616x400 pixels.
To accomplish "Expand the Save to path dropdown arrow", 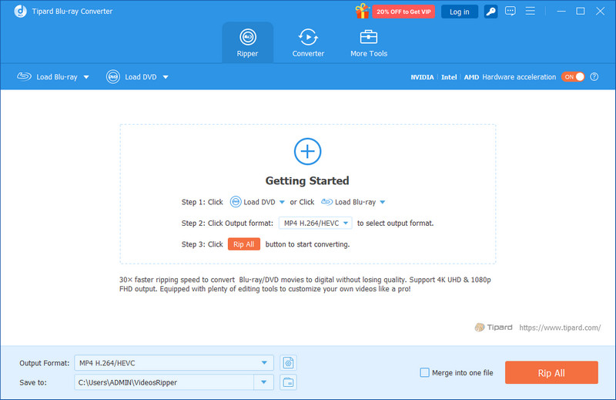I will 264,382.
